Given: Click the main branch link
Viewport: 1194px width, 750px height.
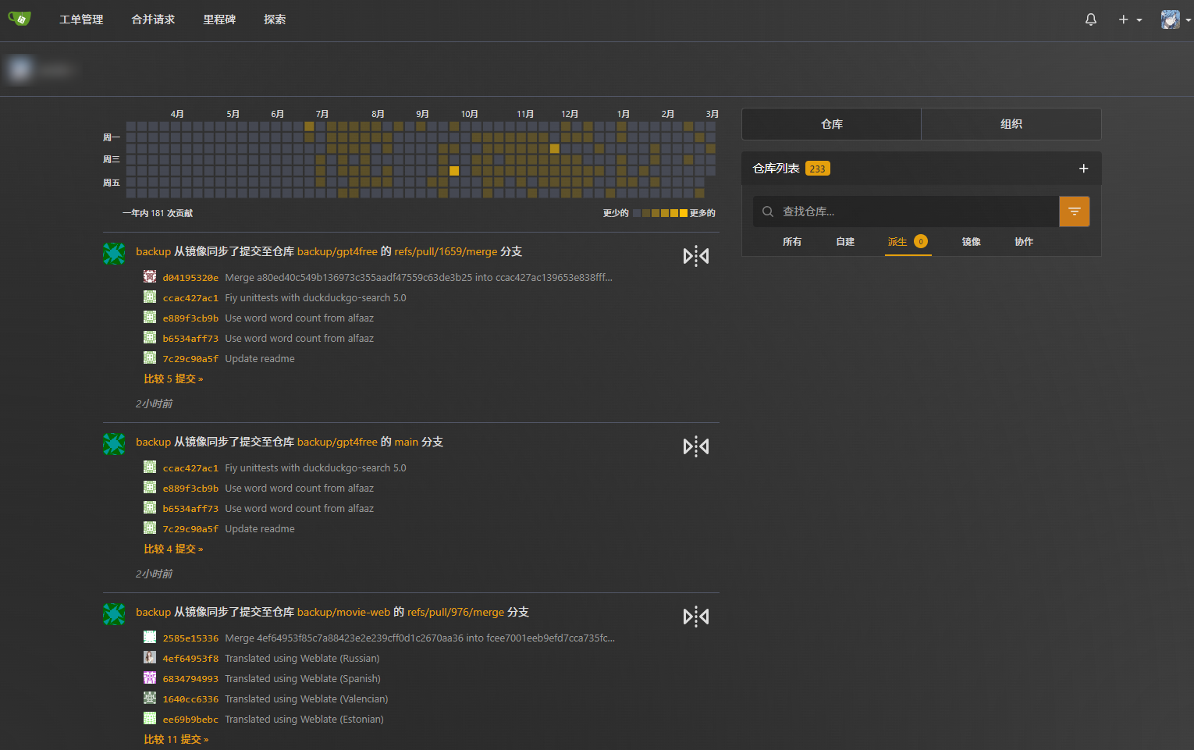Looking at the screenshot, I should click(406, 442).
